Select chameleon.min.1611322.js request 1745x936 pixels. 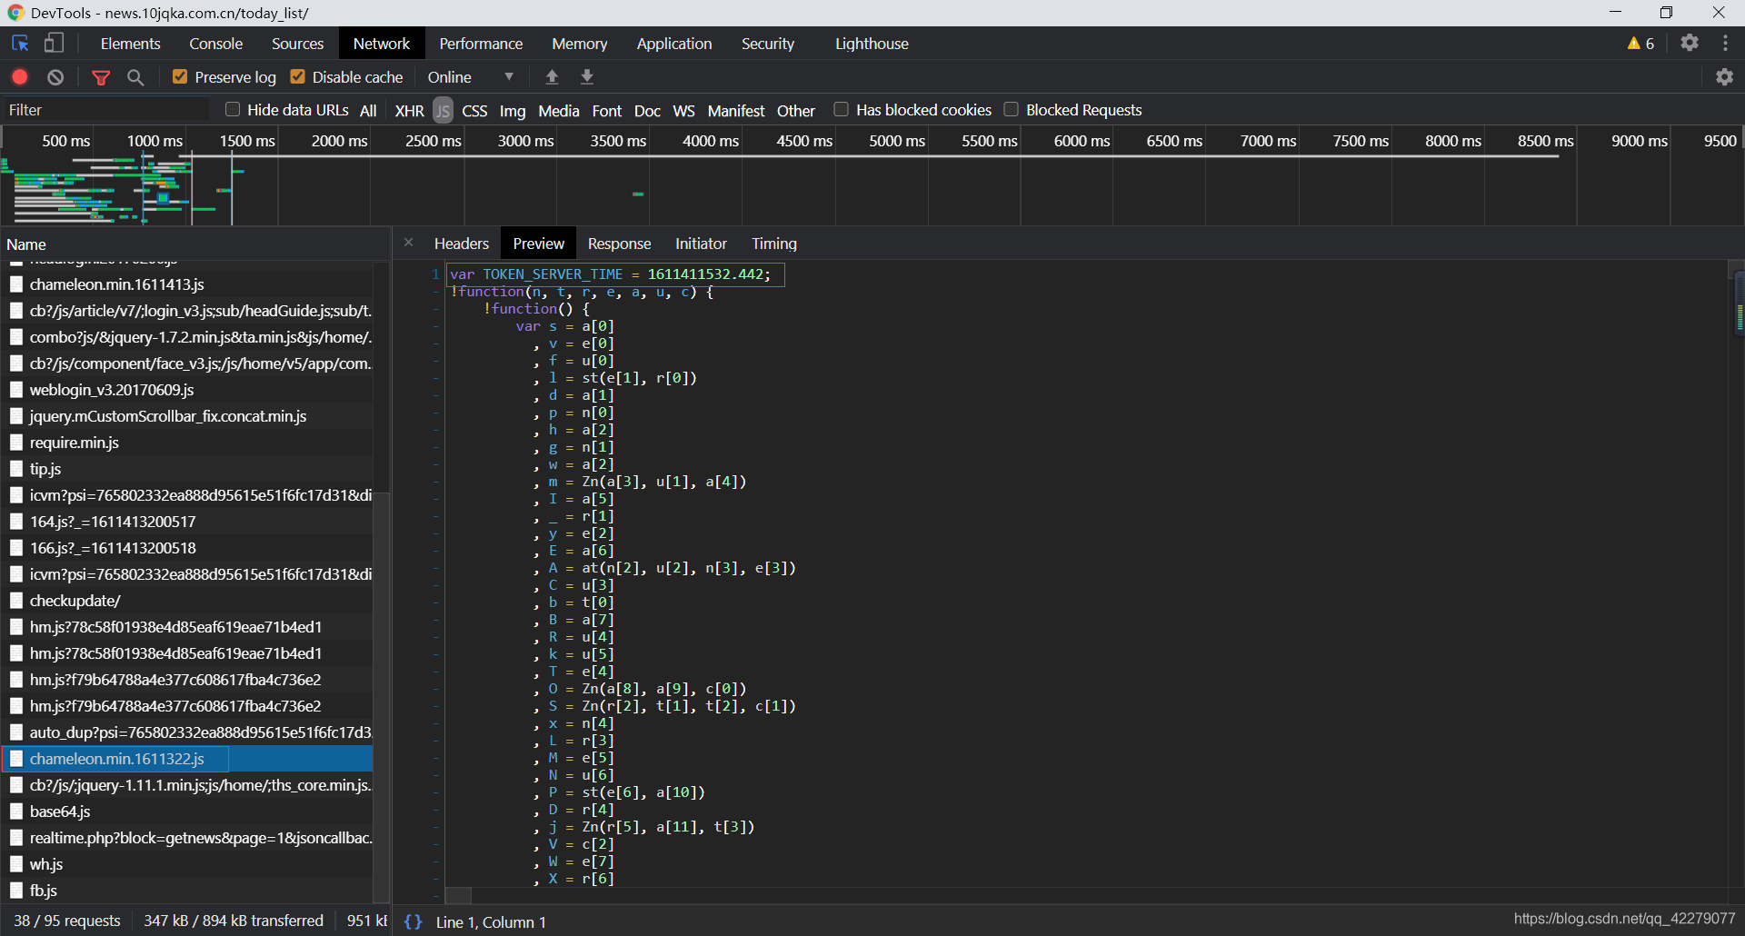click(x=186, y=759)
